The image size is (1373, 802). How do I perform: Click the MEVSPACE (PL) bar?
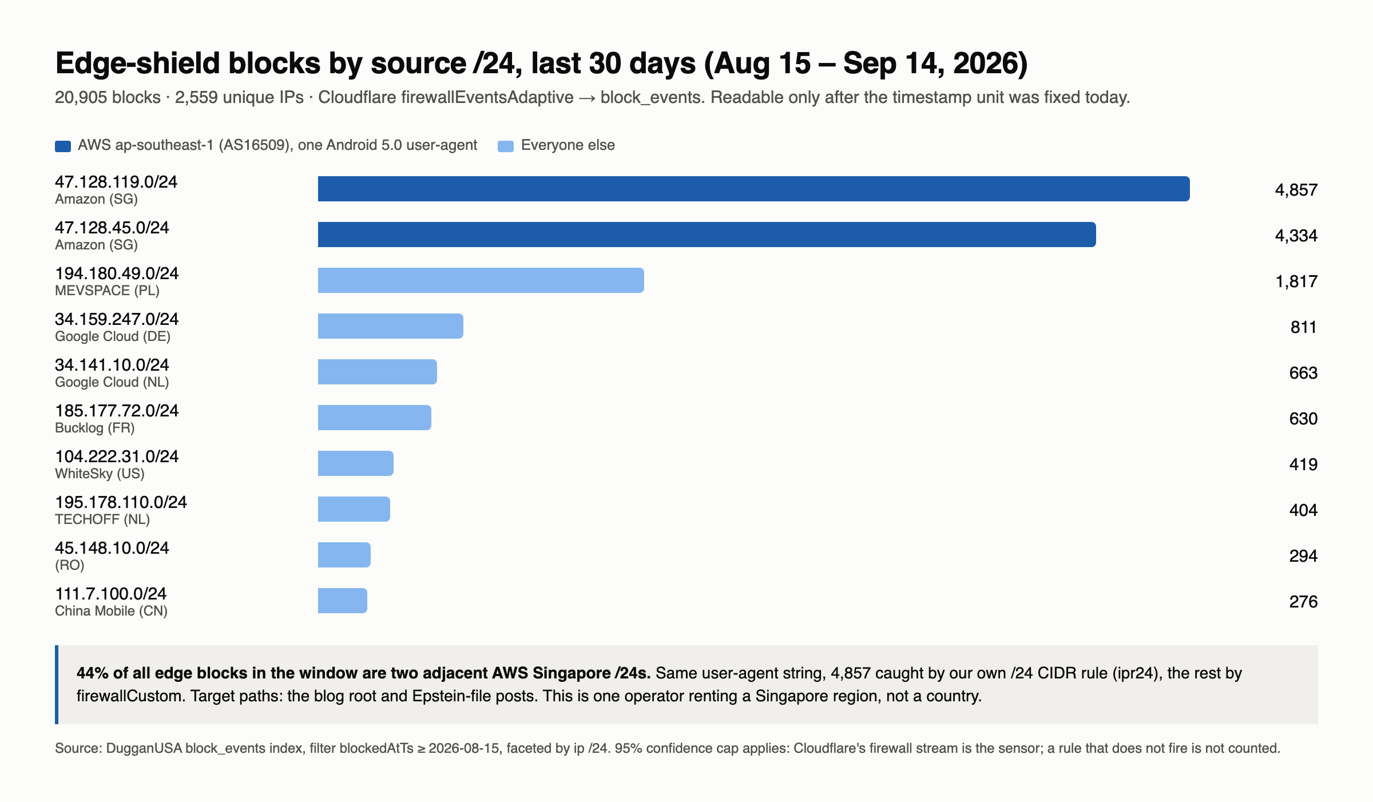481,280
